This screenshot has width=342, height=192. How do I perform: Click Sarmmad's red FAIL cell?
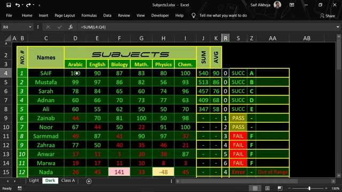point(238,136)
